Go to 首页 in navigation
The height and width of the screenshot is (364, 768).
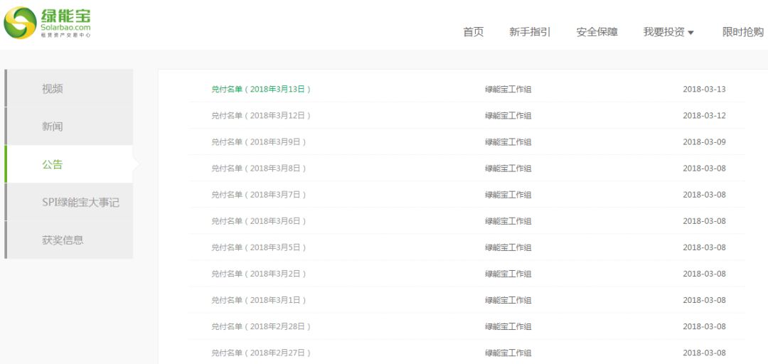(x=473, y=32)
